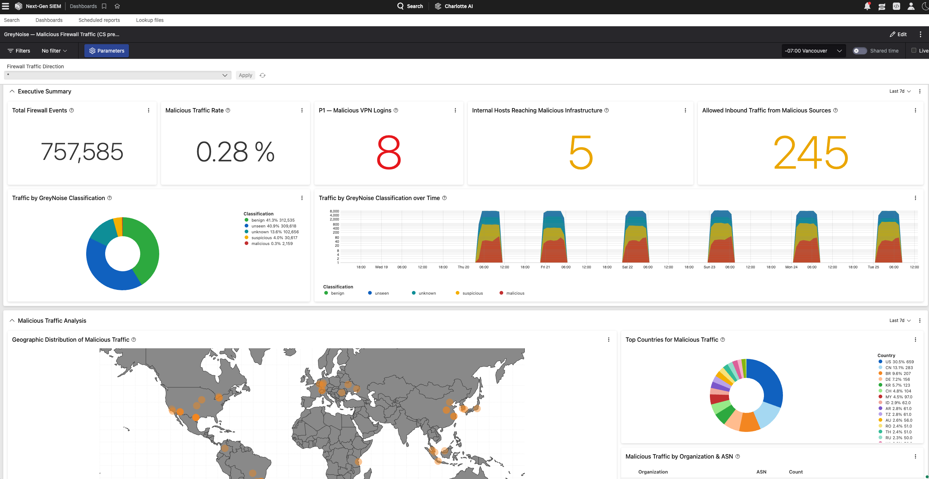Toggle the Parameters panel button
The width and height of the screenshot is (929, 479).
107,51
